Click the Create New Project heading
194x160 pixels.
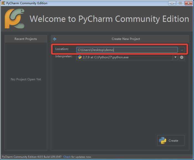[x=126, y=39]
